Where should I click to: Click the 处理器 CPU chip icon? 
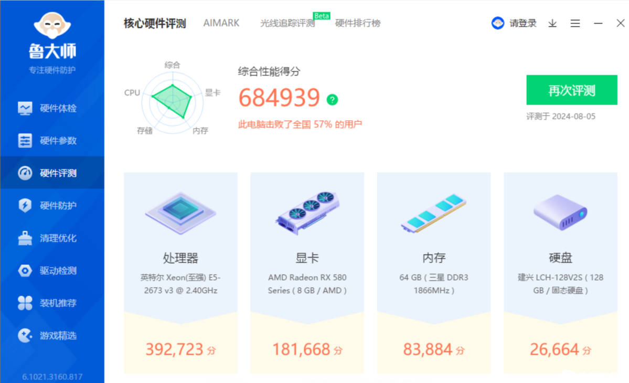pos(180,213)
